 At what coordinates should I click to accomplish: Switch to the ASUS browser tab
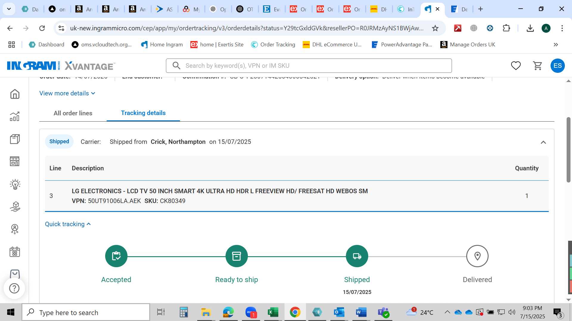[x=165, y=9]
